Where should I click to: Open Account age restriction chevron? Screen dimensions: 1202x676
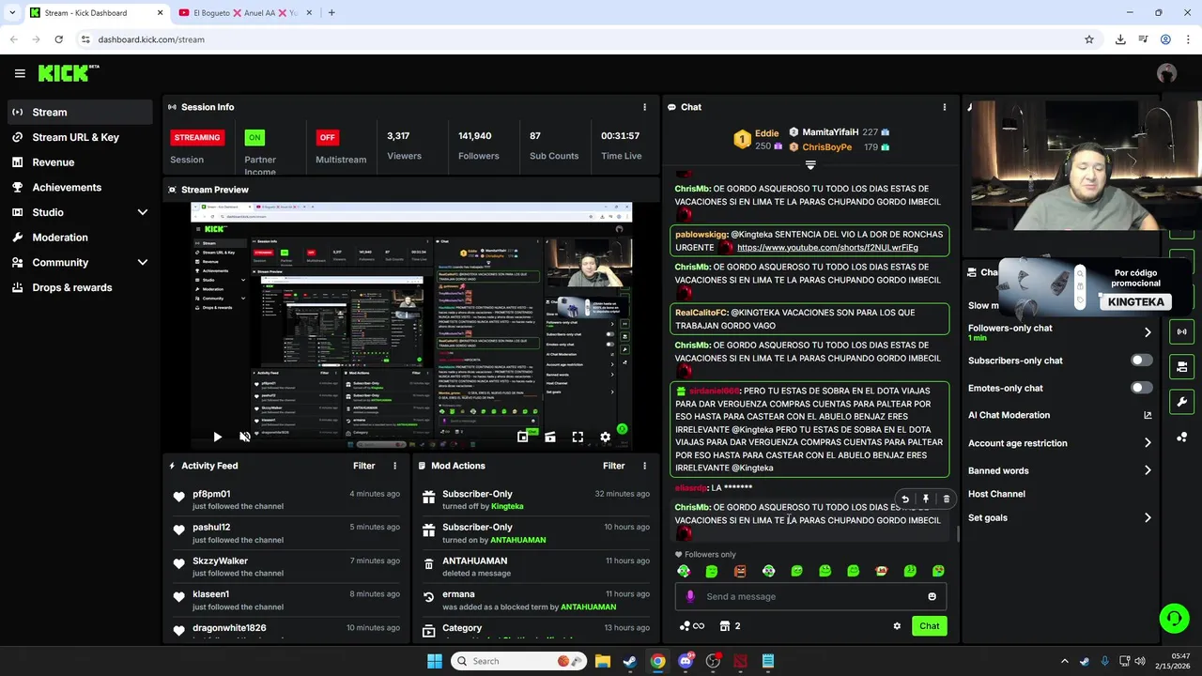[1147, 443]
